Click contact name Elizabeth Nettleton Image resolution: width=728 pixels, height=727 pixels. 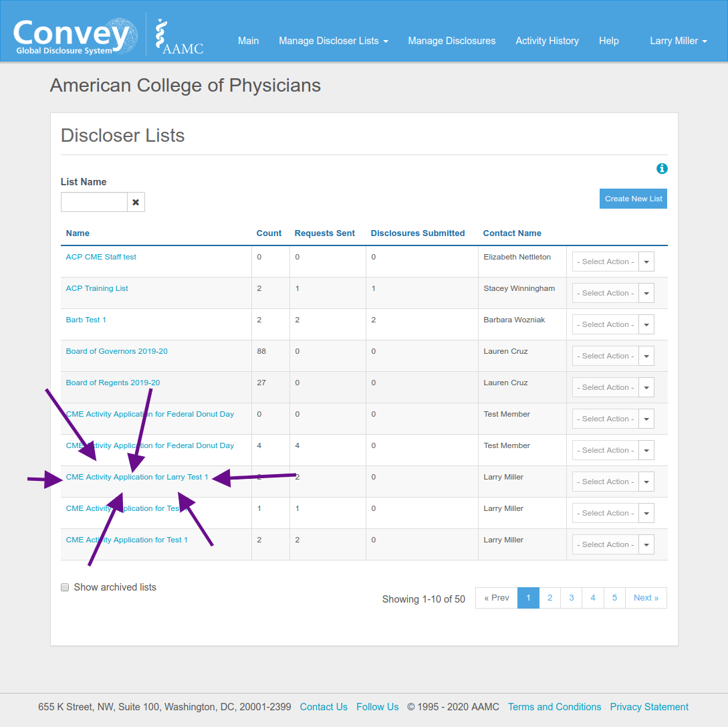coord(517,257)
